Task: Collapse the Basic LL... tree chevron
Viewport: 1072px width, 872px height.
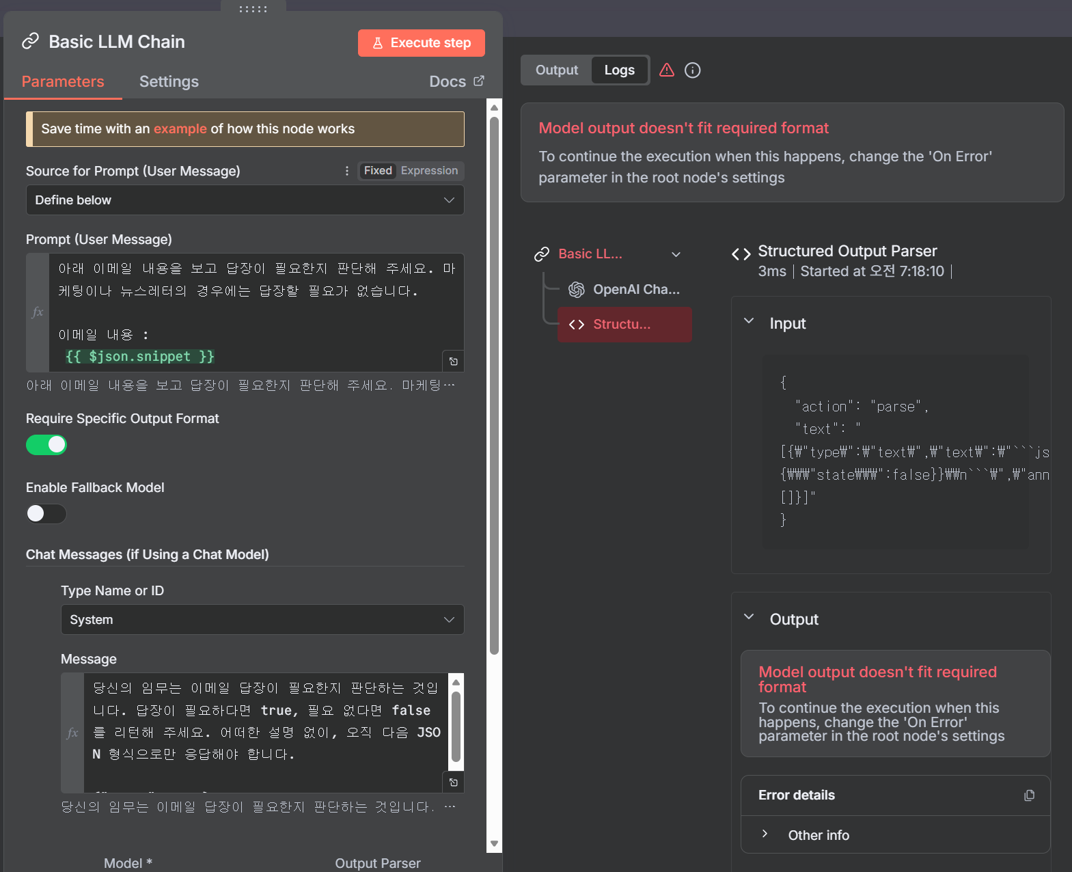Action: point(676,254)
